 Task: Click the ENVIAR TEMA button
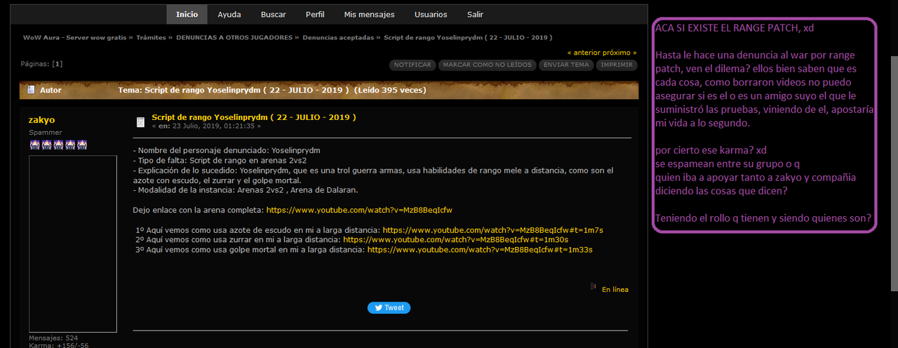[566, 65]
